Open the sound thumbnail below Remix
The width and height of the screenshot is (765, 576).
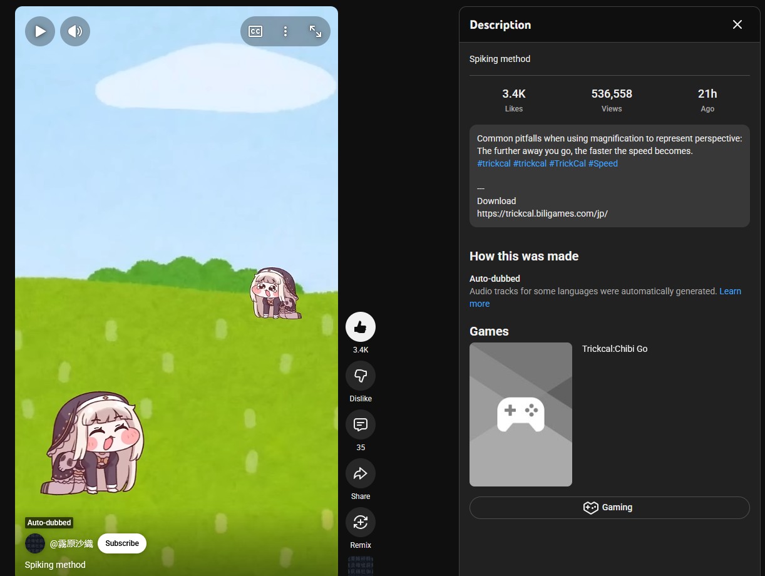pyautogui.click(x=361, y=565)
